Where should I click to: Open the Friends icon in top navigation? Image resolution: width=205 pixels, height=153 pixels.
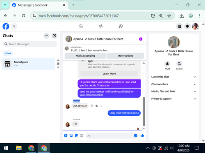(101, 26)
